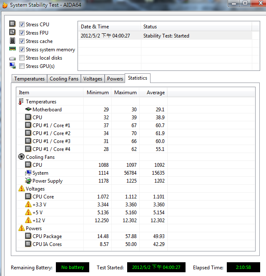Click the lightning icon of +5 V row

(x=28, y=212)
